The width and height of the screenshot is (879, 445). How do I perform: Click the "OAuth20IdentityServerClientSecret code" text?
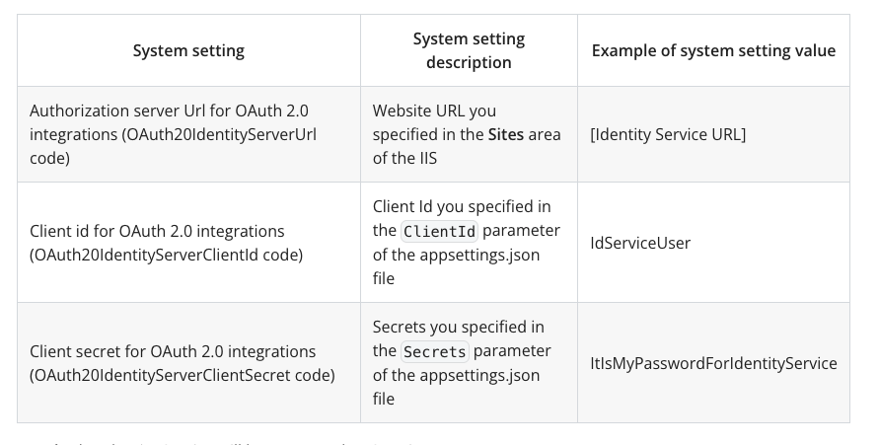point(183,375)
